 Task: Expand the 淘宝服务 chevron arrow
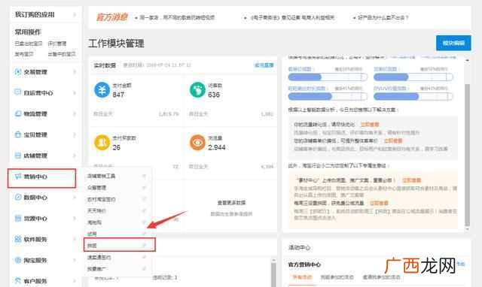click(x=75, y=260)
